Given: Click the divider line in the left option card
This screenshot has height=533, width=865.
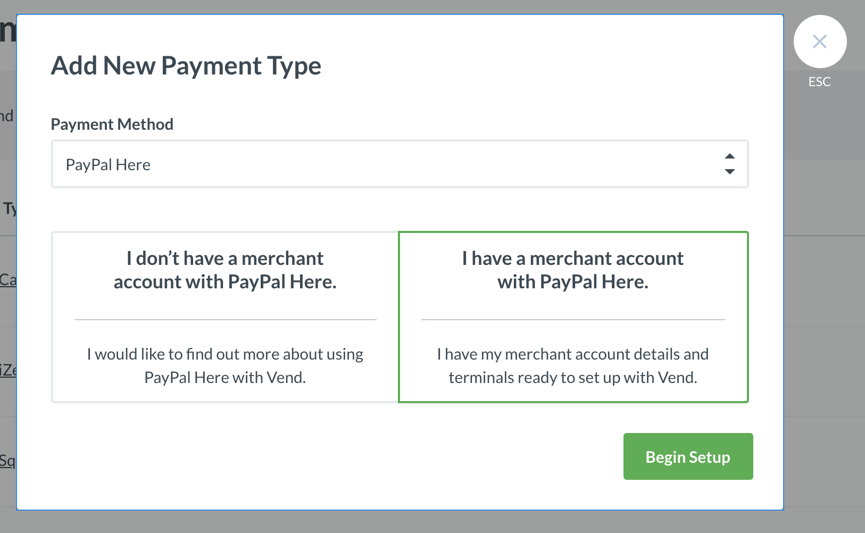Looking at the screenshot, I should 225,320.
